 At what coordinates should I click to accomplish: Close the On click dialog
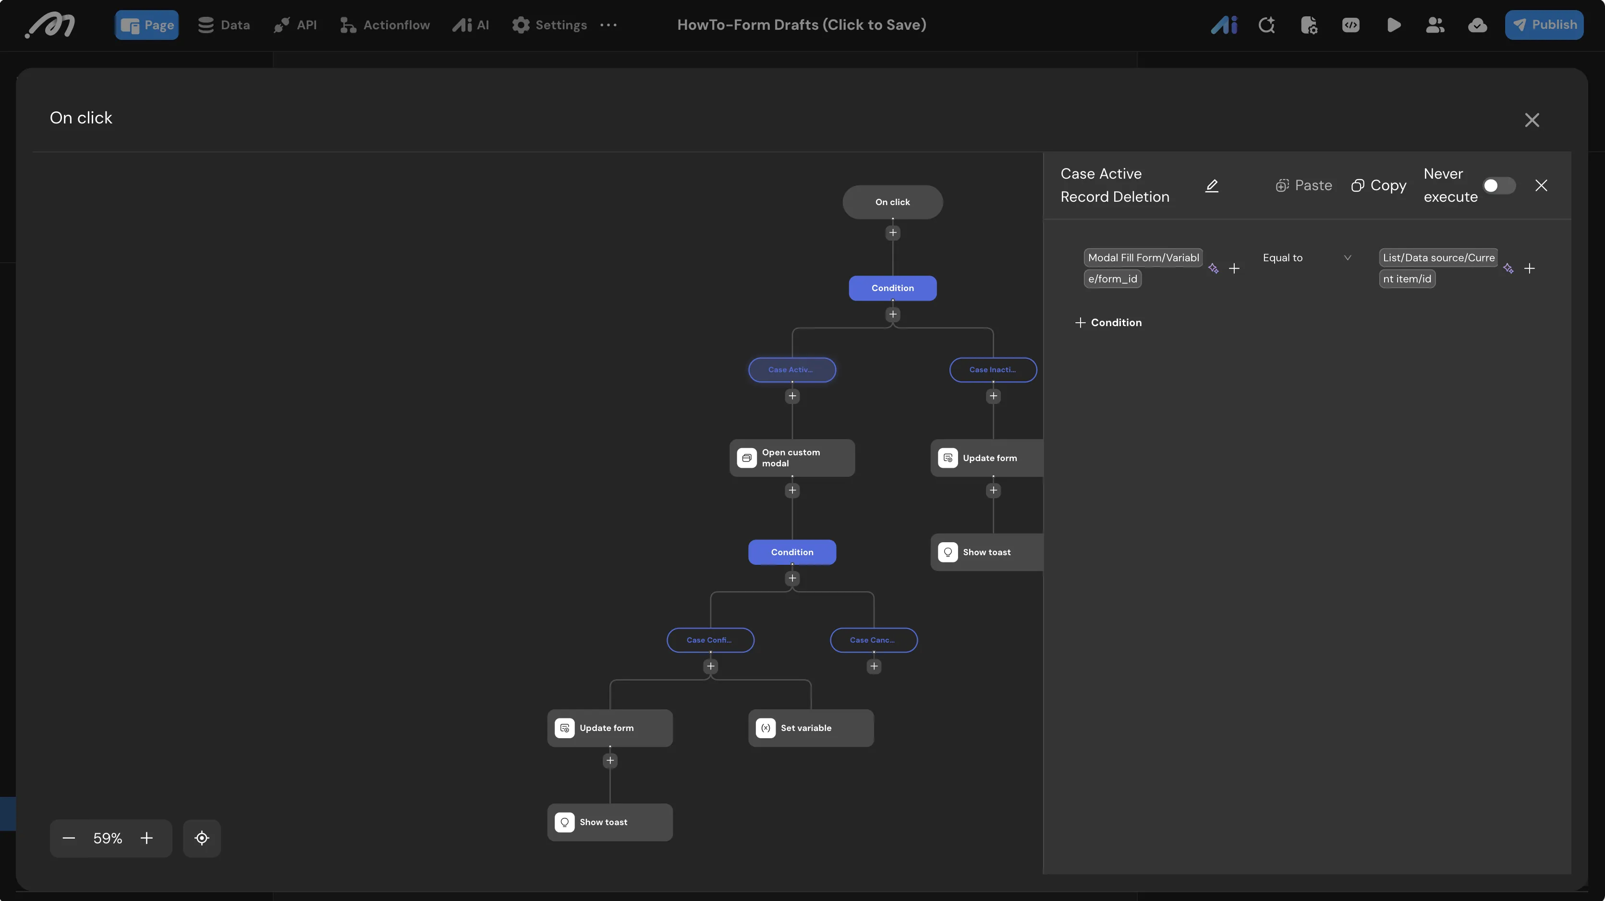click(1532, 120)
